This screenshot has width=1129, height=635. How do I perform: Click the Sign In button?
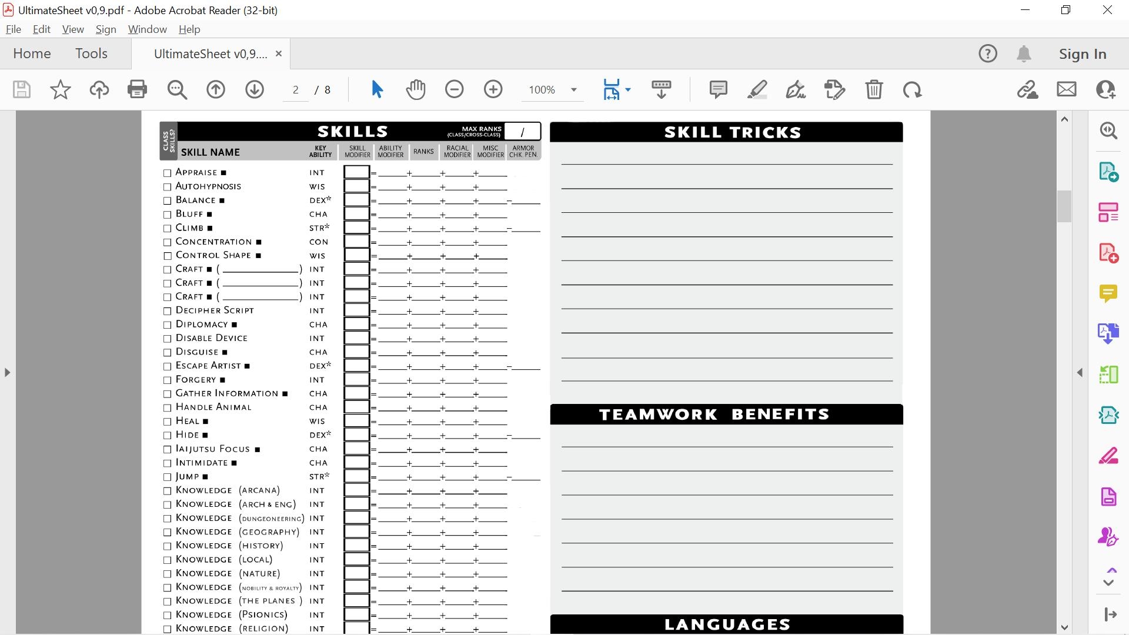[1082, 53]
